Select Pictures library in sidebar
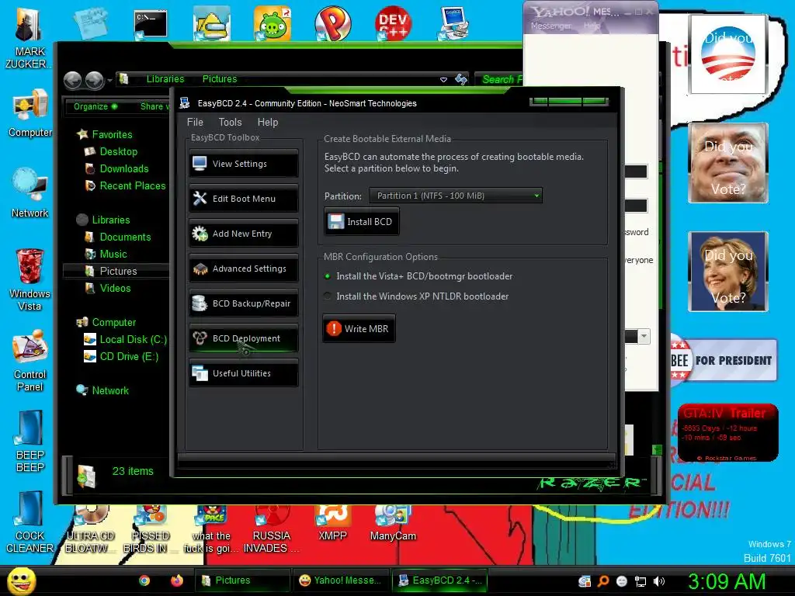The image size is (795, 596). 116,271
